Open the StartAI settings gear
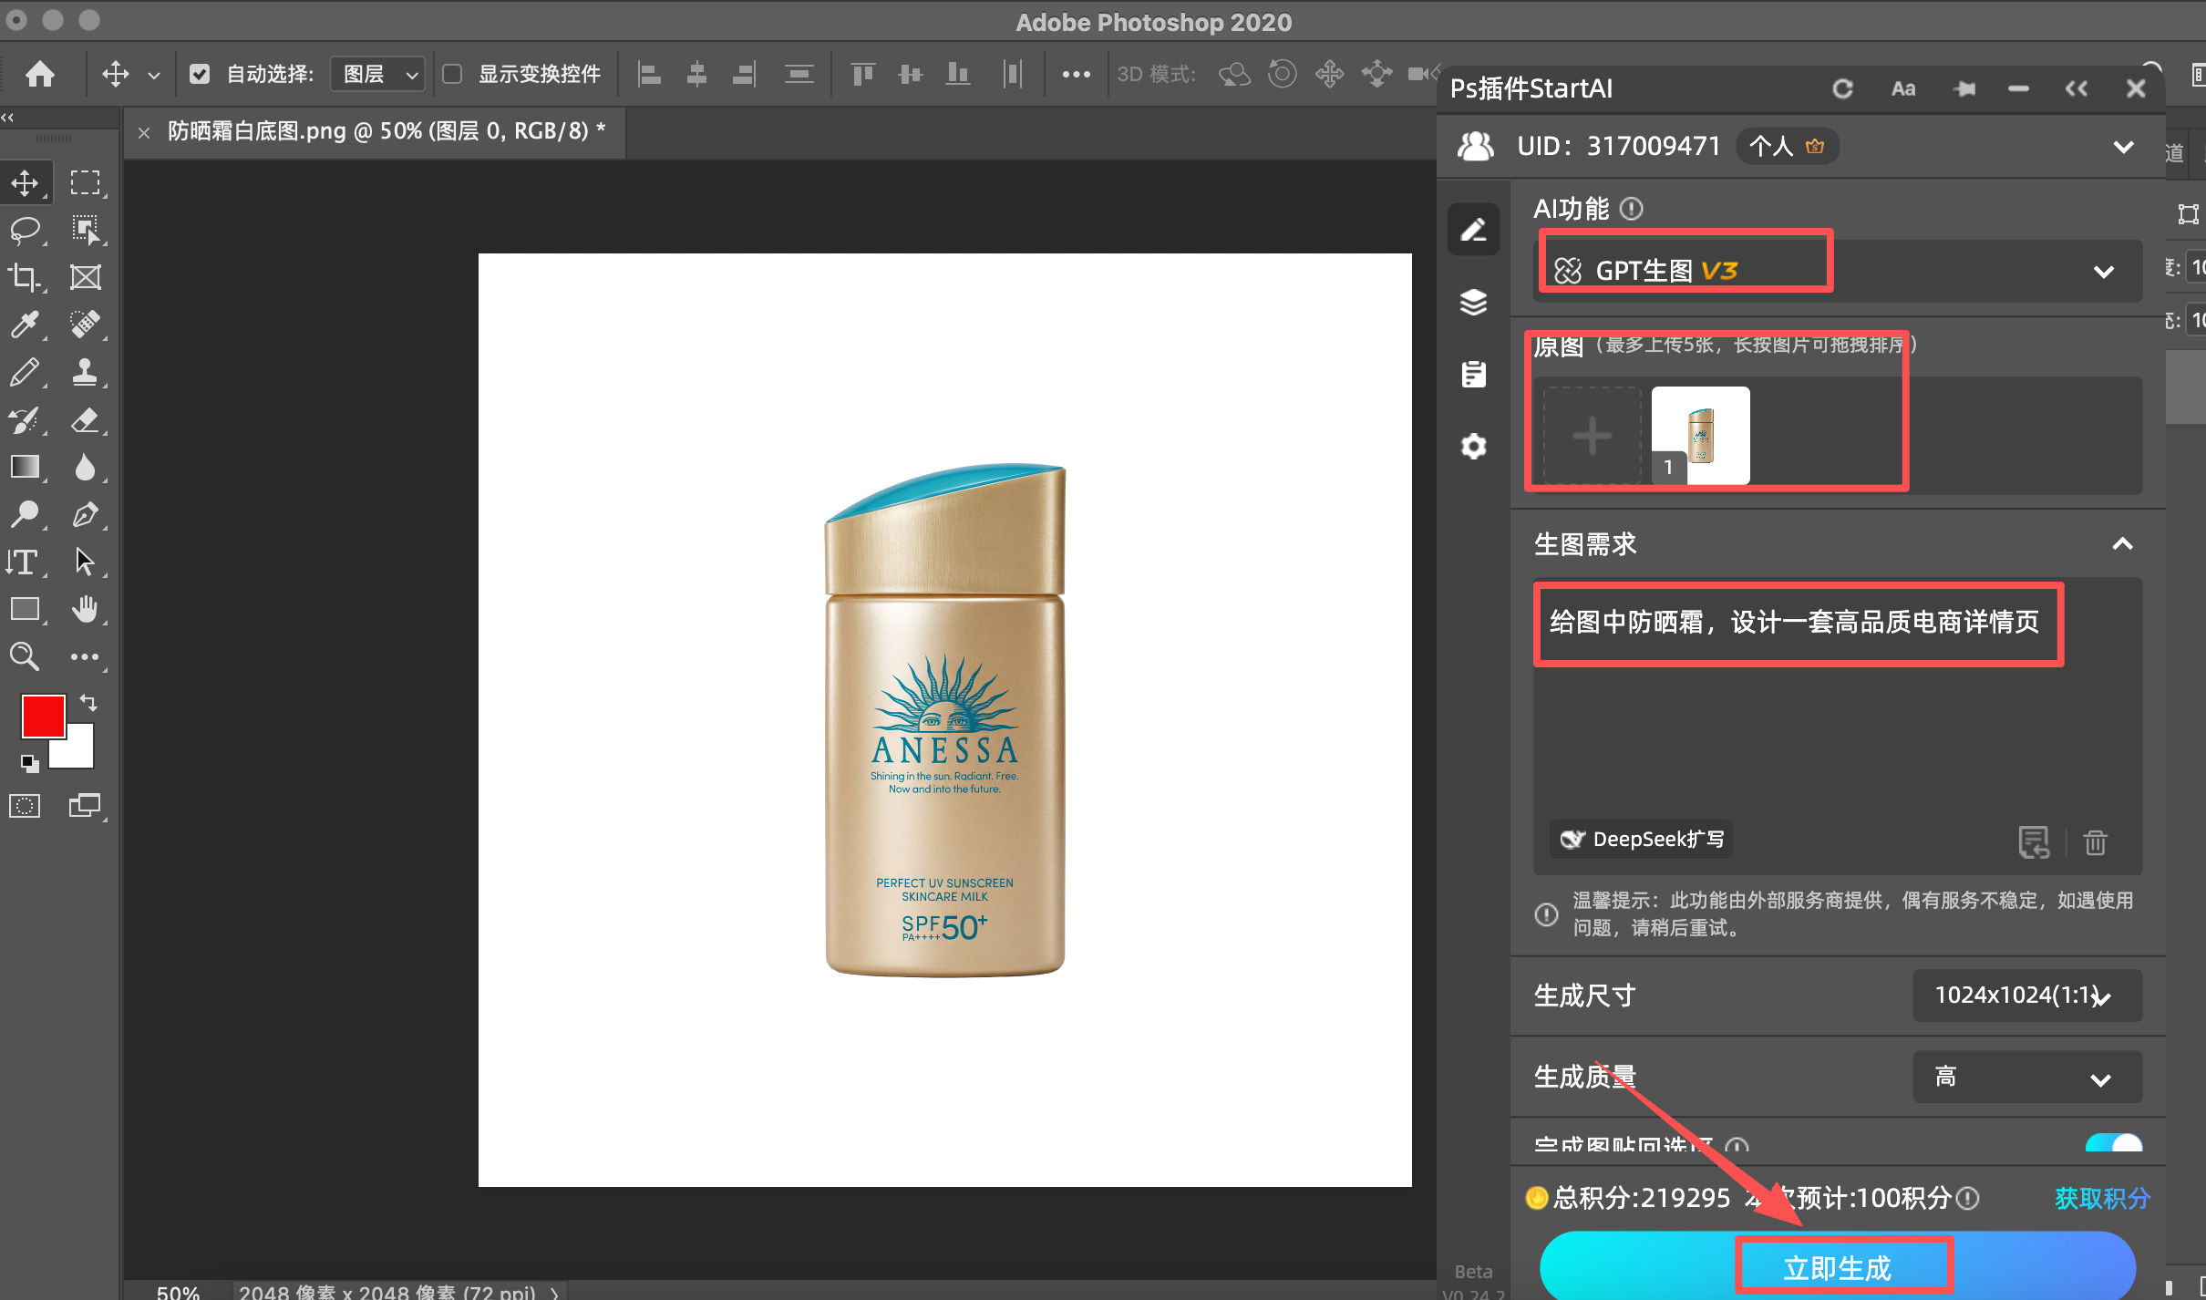This screenshot has width=2206, height=1300. point(1474,447)
